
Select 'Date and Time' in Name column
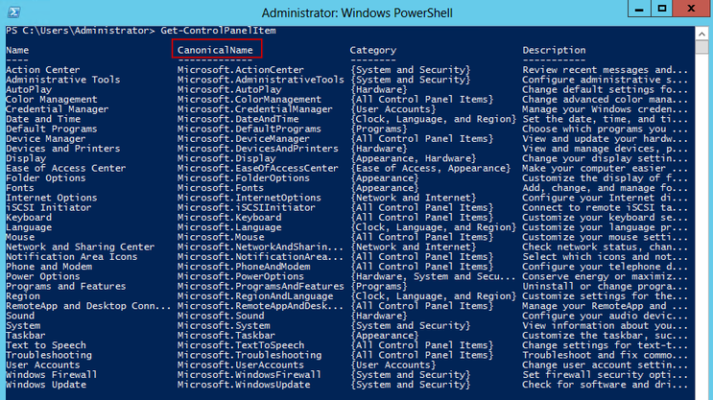click(43, 119)
